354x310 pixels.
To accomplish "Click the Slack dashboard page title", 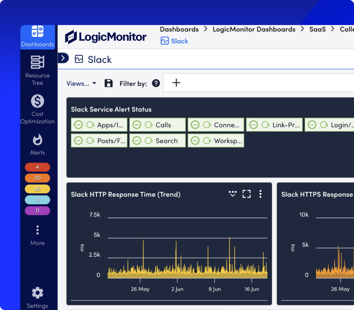I will tap(100, 60).
